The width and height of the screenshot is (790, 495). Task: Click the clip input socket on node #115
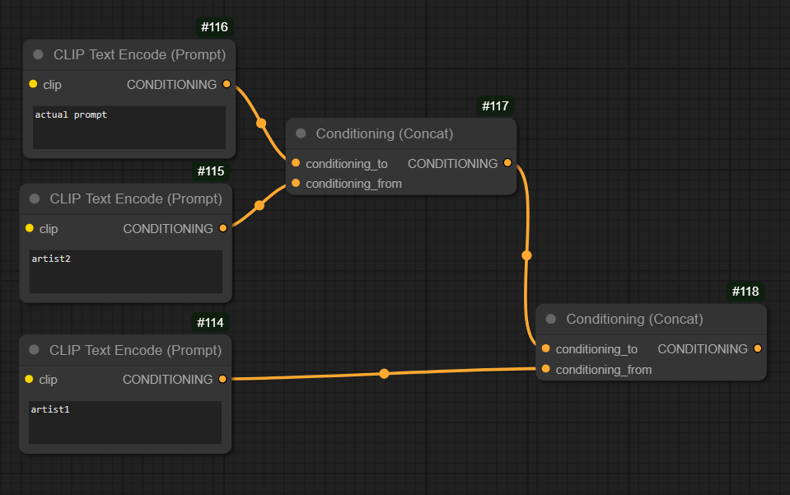[x=30, y=228]
